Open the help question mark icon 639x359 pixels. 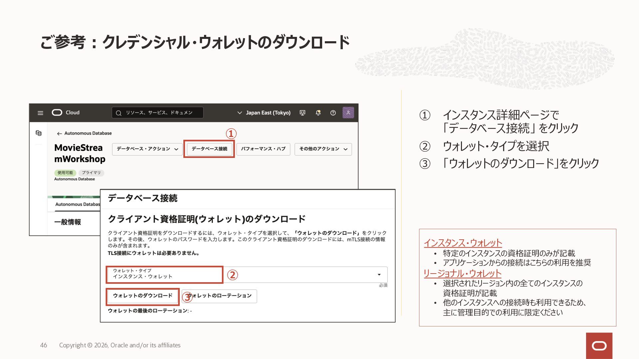coord(333,113)
